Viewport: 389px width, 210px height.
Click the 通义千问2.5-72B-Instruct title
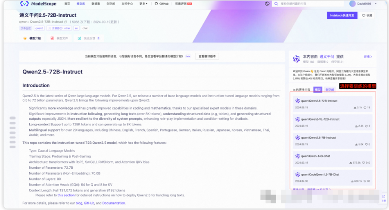[48, 15]
